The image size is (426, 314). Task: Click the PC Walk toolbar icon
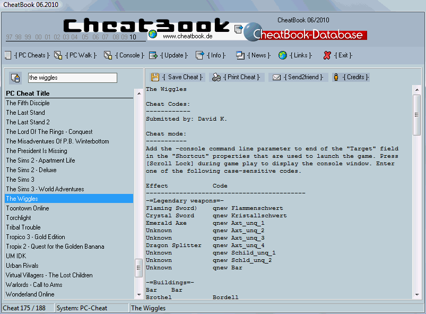point(58,55)
